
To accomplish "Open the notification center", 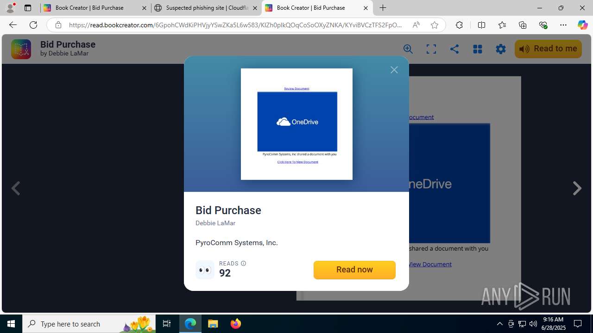I will 578,324.
